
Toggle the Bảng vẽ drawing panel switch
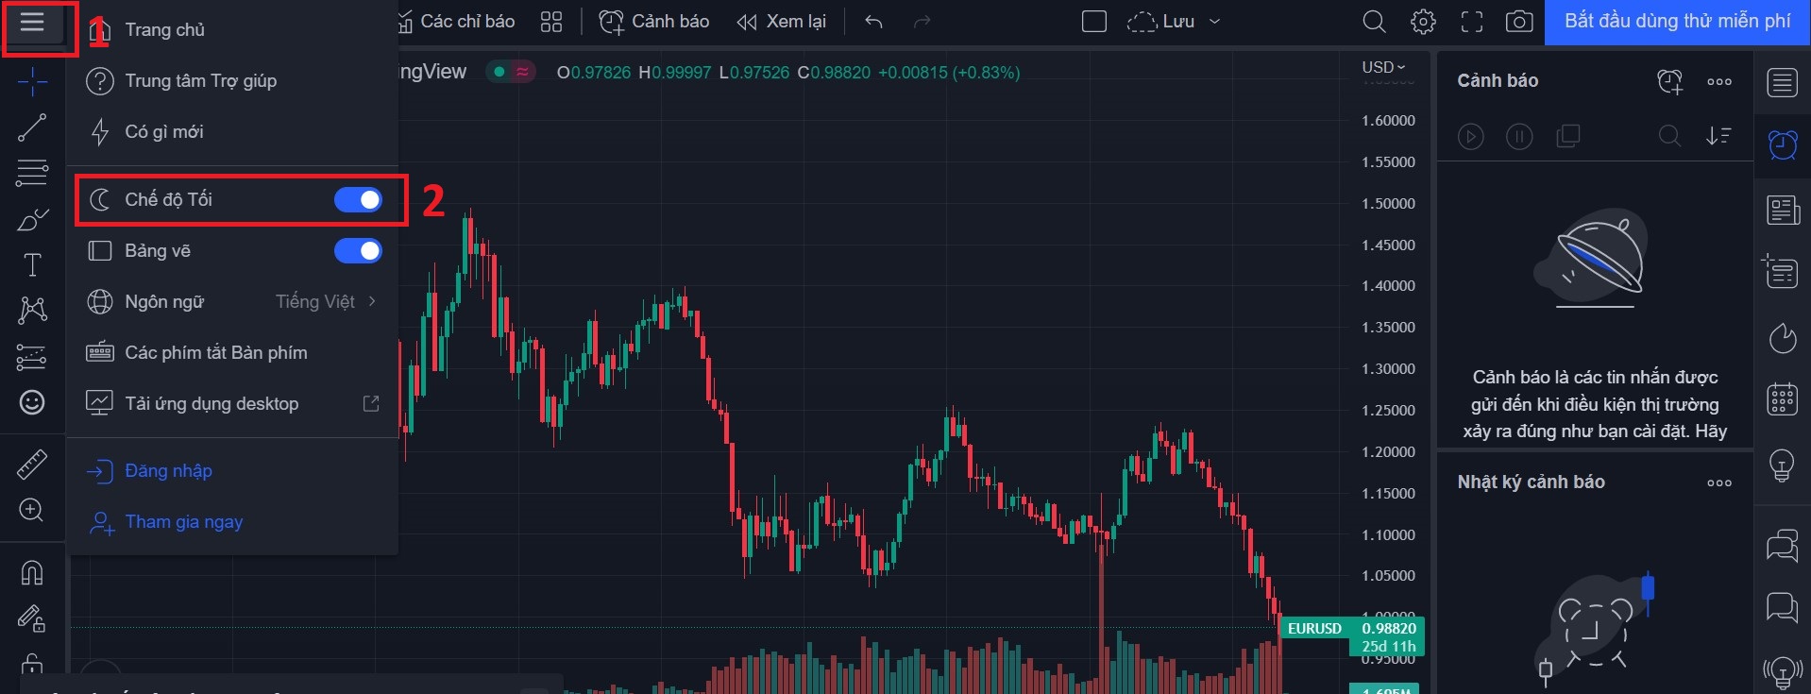click(x=358, y=250)
